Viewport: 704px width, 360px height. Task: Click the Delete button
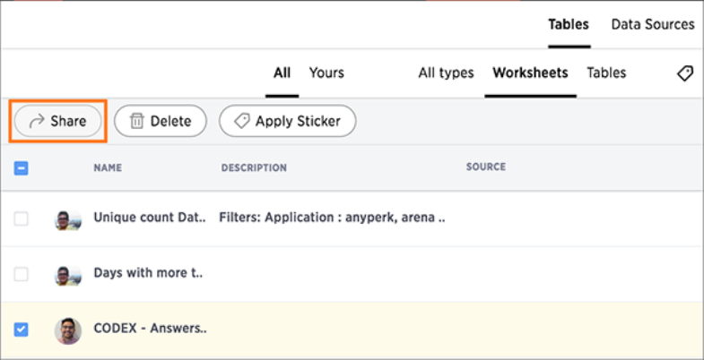click(161, 121)
